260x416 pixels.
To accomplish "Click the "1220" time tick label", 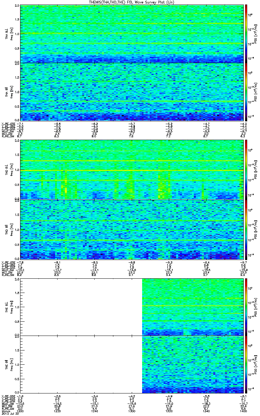I will point(57,411).
